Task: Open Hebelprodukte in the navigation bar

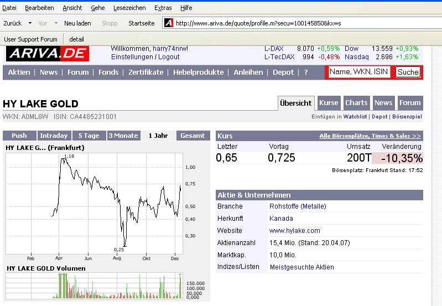Action: tap(198, 72)
